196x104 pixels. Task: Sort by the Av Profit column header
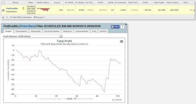[69, 3]
